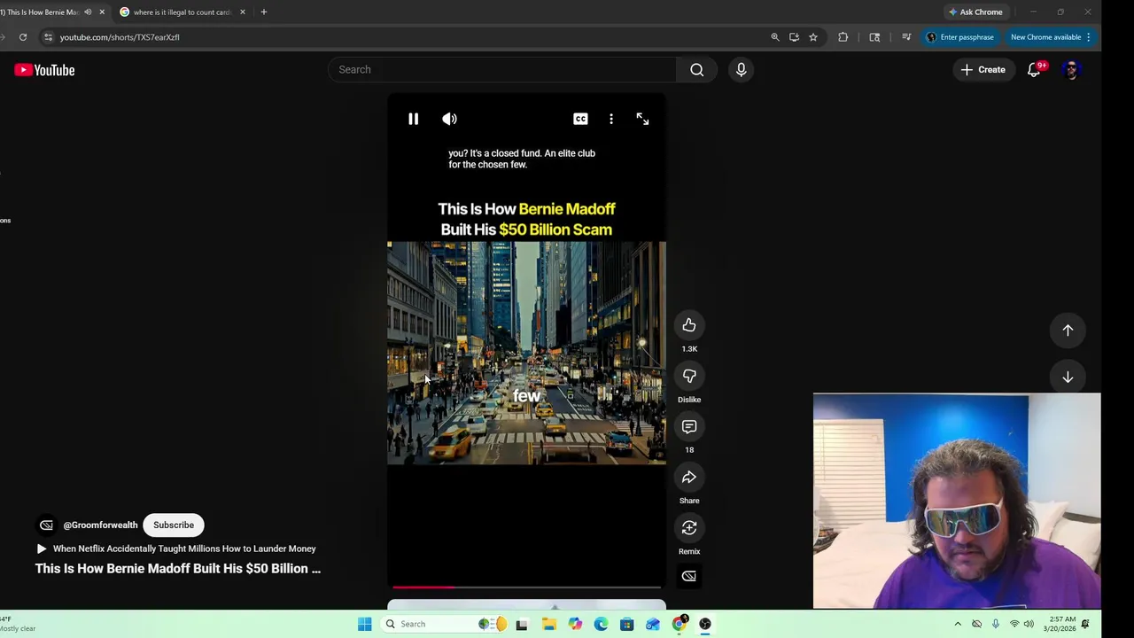Expand the short to fullscreen

click(x=642, y=119)
